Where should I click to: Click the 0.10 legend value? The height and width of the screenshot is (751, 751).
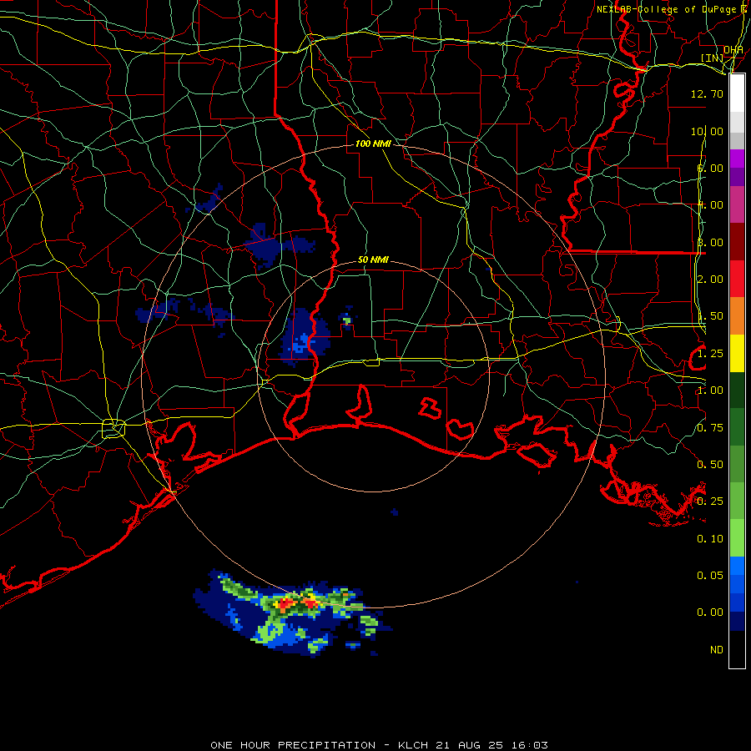710,539
